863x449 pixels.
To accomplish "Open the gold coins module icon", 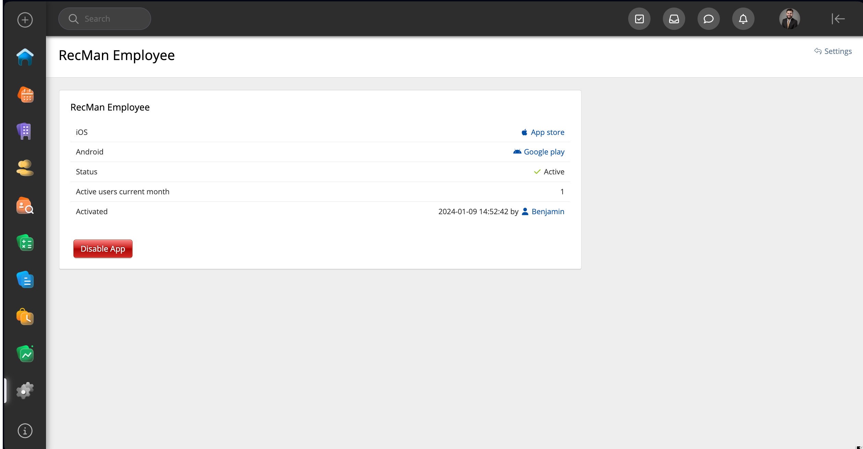I will (25, 168).
